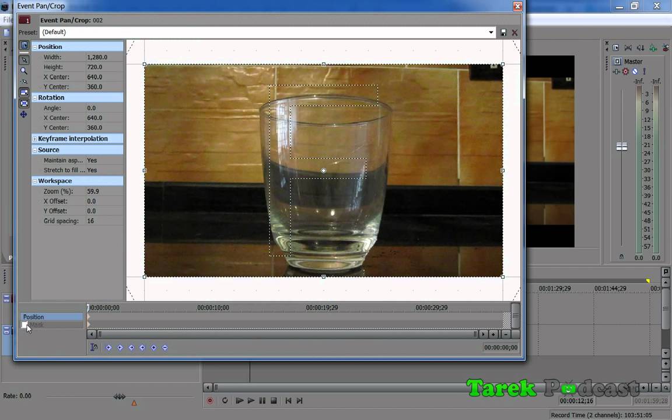Click the Master automation settings gear icon

625,72
